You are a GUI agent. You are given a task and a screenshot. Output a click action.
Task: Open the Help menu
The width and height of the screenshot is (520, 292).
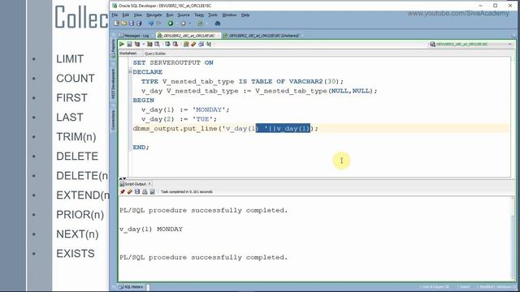point(245,15)
